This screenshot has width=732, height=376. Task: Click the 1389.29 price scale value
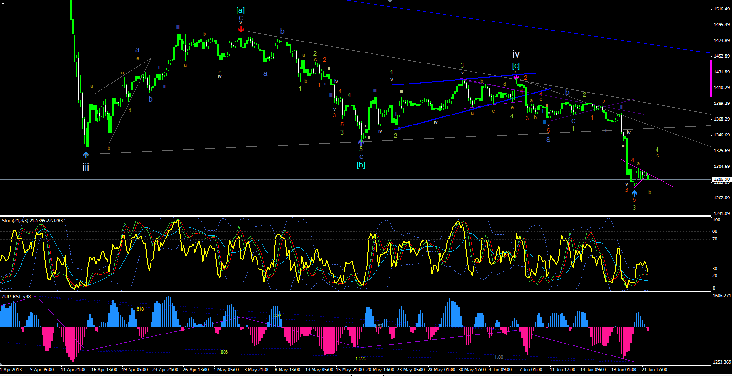721,104
